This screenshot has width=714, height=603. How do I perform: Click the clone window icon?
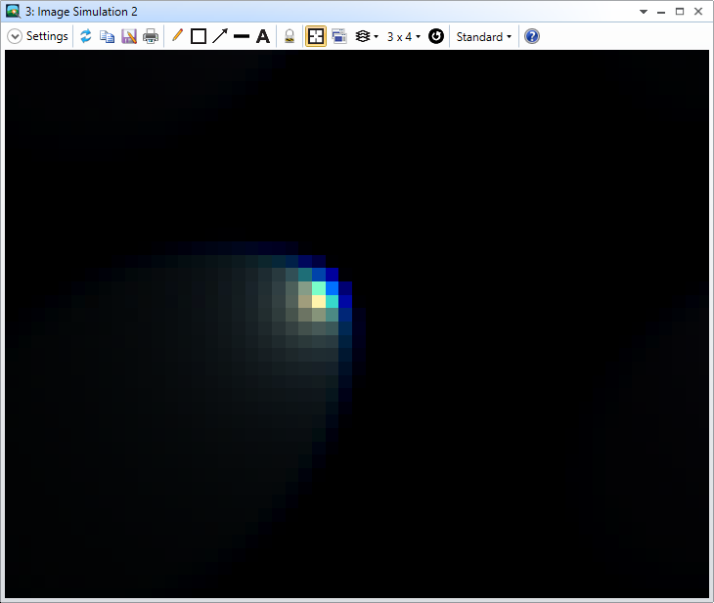tap(339, 36)
